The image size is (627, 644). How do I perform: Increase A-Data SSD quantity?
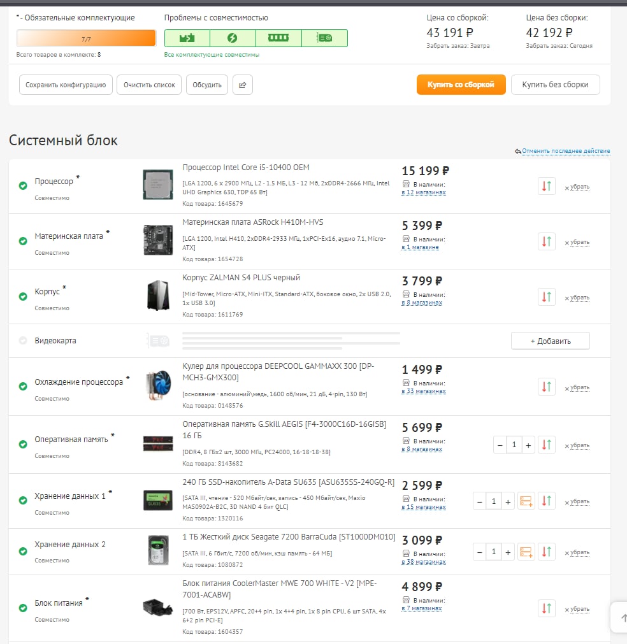[508, 501]
